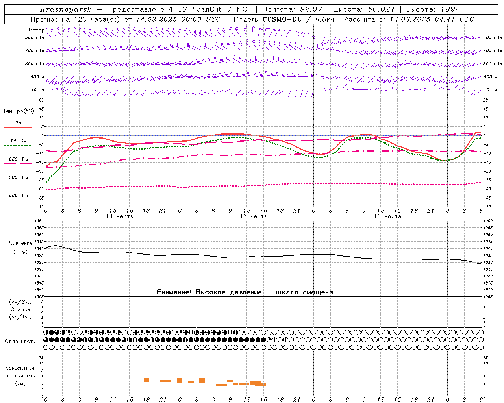Viewport: 504px width, 403px height.
Task: Click the 'Облачность' cloud cover label
Action: [20, 341]
